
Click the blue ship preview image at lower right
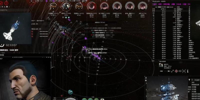(x=167, y=88)
